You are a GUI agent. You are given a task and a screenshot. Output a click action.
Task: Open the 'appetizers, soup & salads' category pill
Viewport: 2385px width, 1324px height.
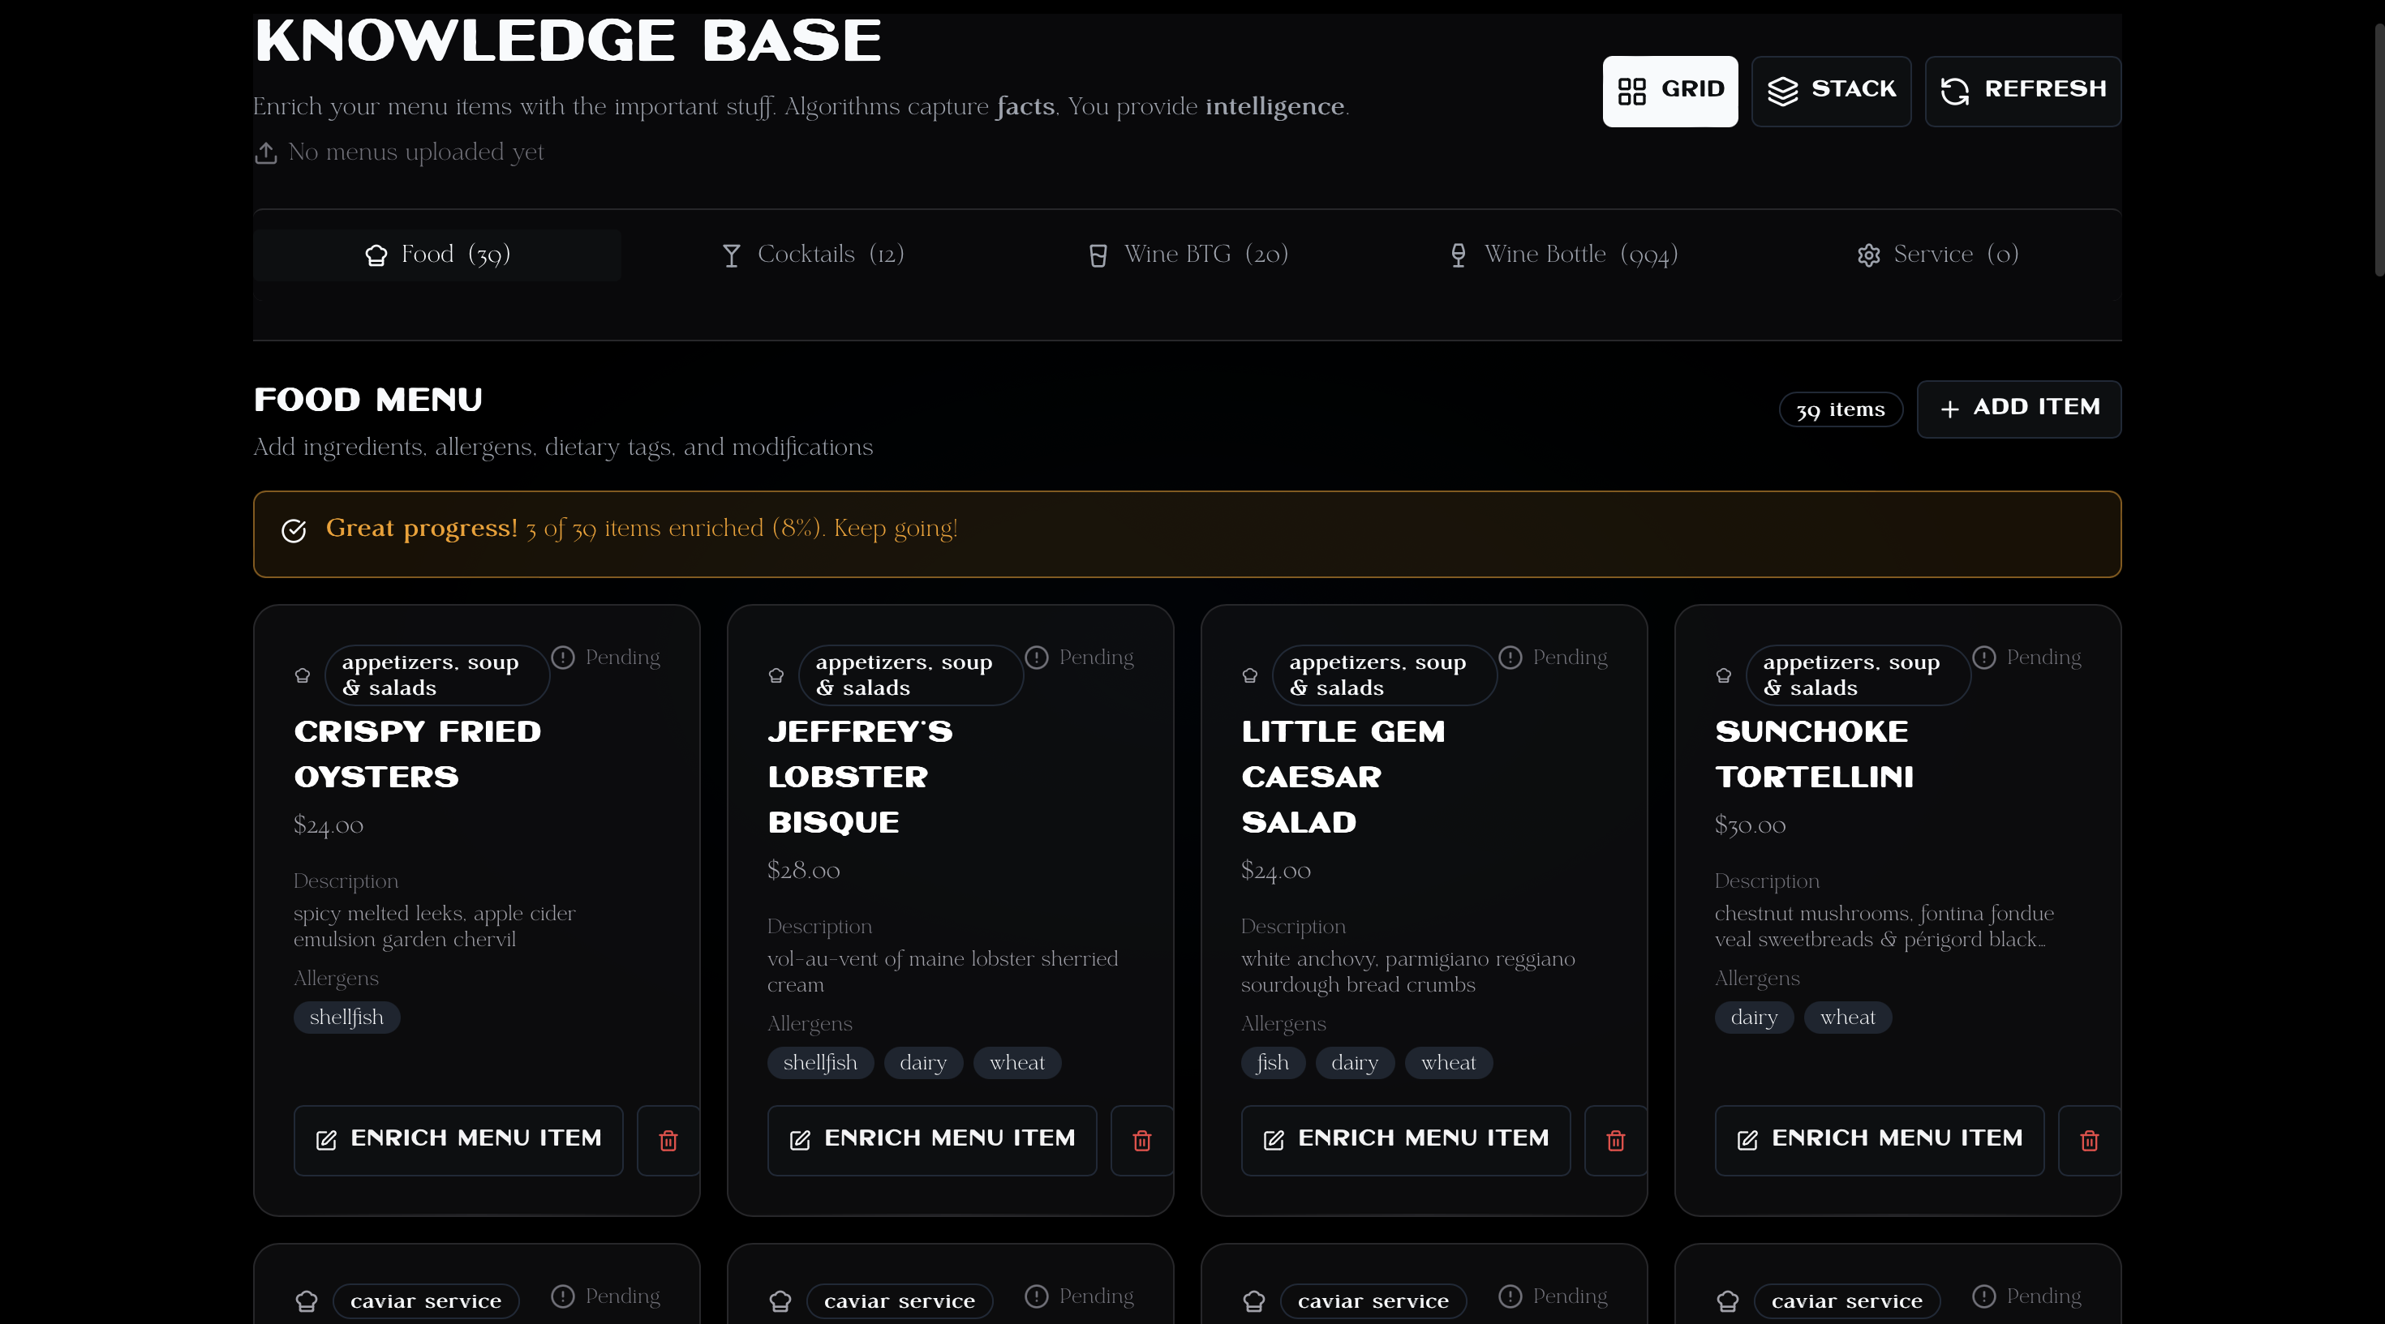click(436, 675)
